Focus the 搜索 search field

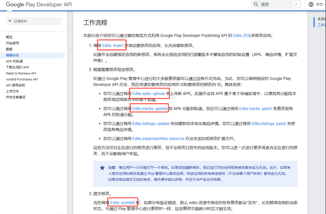coord(276,4)
